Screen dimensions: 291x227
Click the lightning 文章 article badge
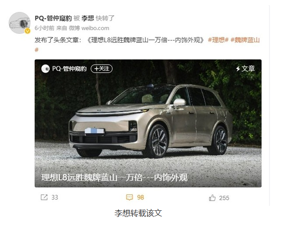[x=245, y=69]
